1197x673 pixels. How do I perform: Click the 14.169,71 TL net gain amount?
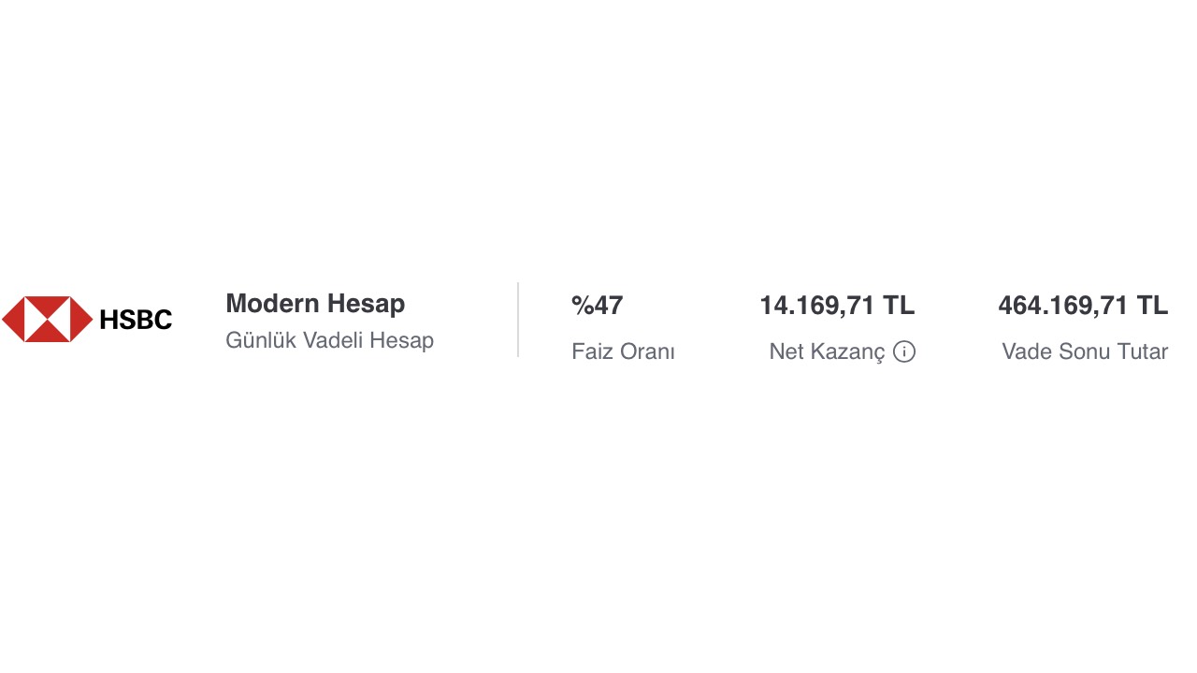pyautogui.click(x=836, y=306)
